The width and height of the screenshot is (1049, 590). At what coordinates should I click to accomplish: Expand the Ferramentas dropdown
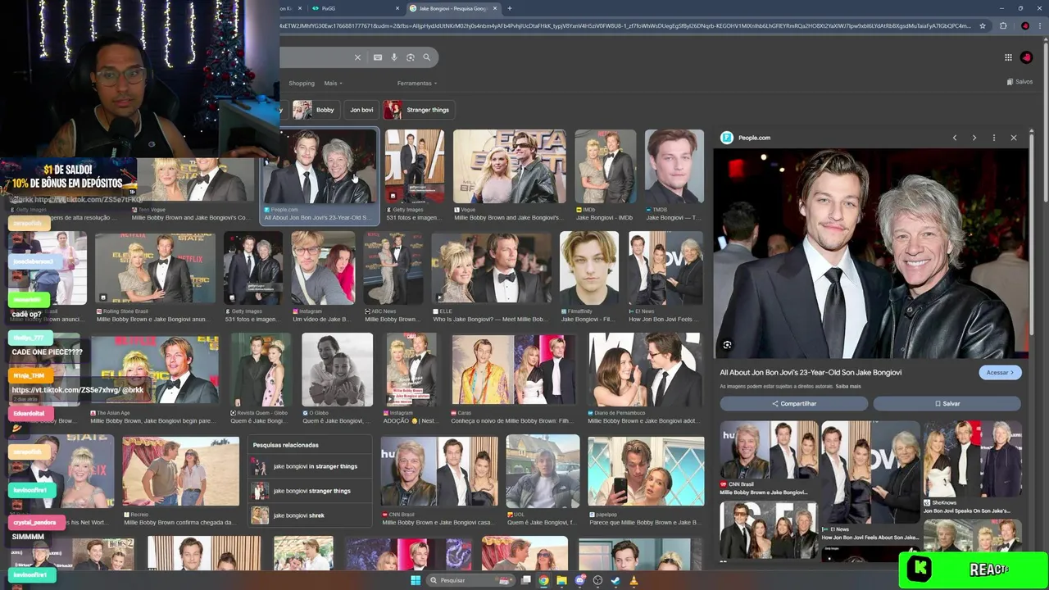(417, 83)
